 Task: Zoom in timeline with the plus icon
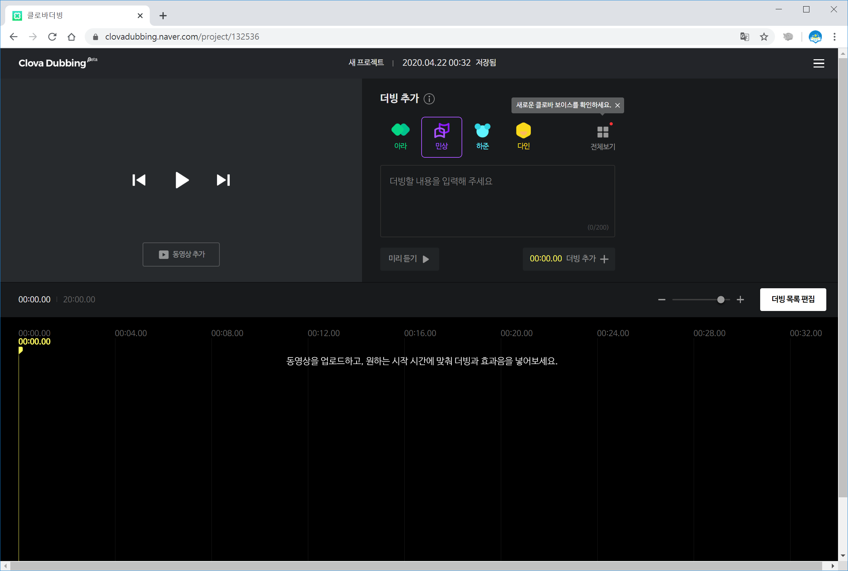point(740,300)
